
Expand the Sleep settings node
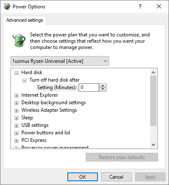point(16,118)
